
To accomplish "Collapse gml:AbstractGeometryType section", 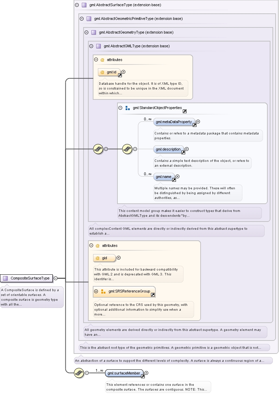I will [x=87, y=33].
